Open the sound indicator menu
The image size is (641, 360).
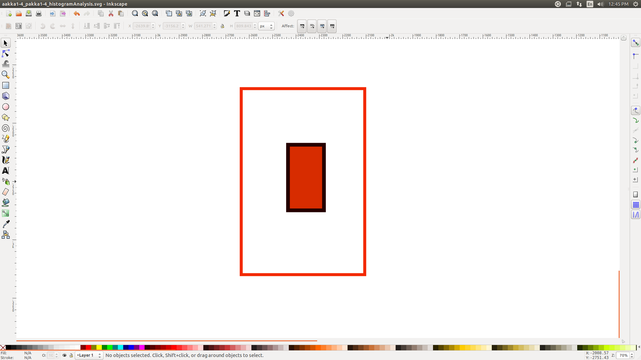[x=600, y=4]
